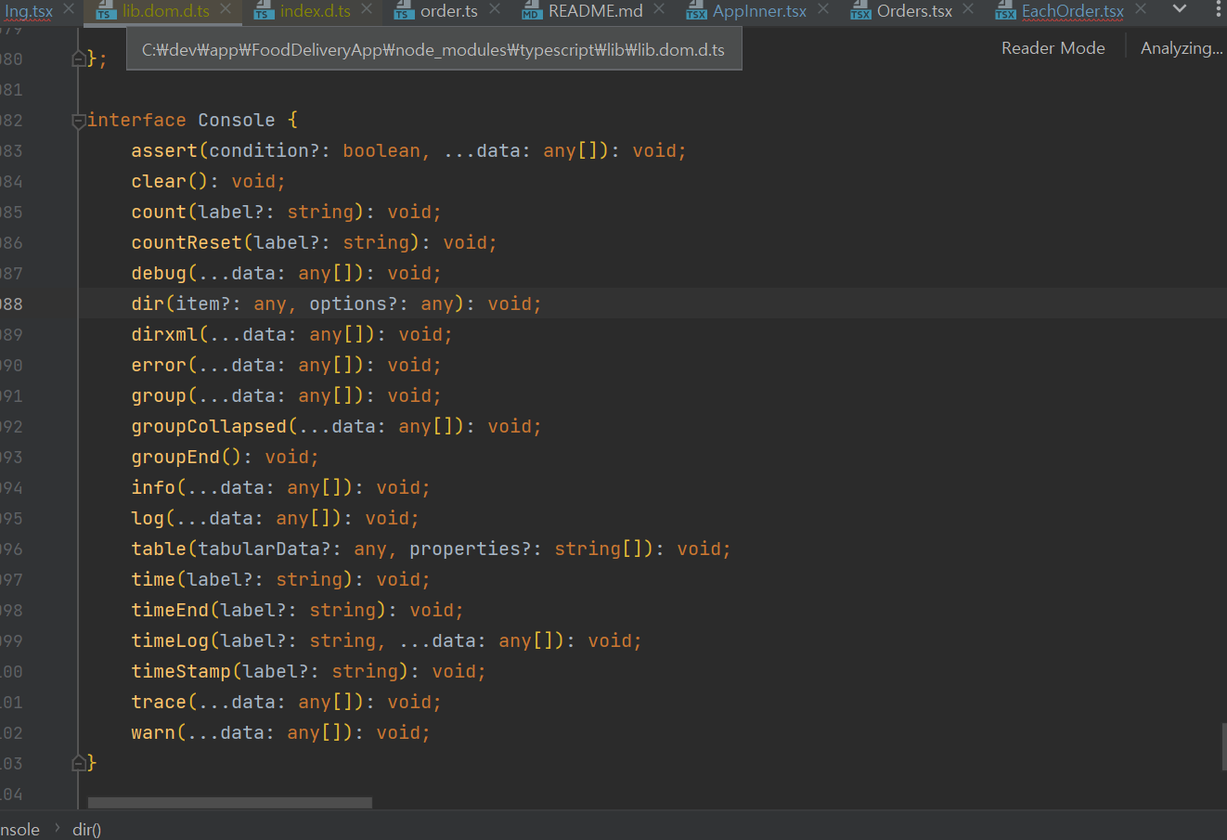Place cursor on 'interface Console {' line

pyautogui.click(x=192, y=121)
